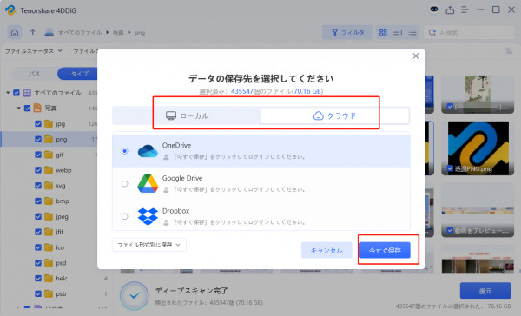Select the Google Drive radio button

(124, 183)
